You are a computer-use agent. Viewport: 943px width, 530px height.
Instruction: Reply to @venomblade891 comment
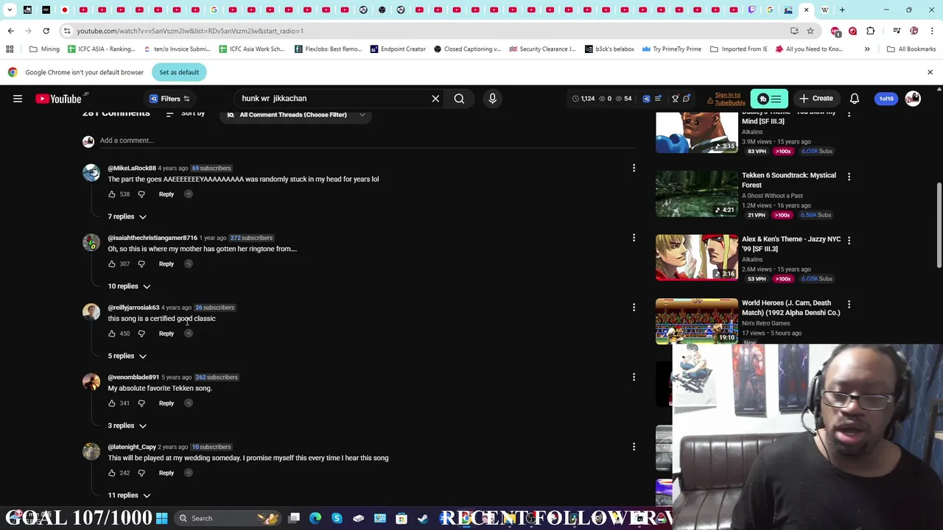click(166, 403)
